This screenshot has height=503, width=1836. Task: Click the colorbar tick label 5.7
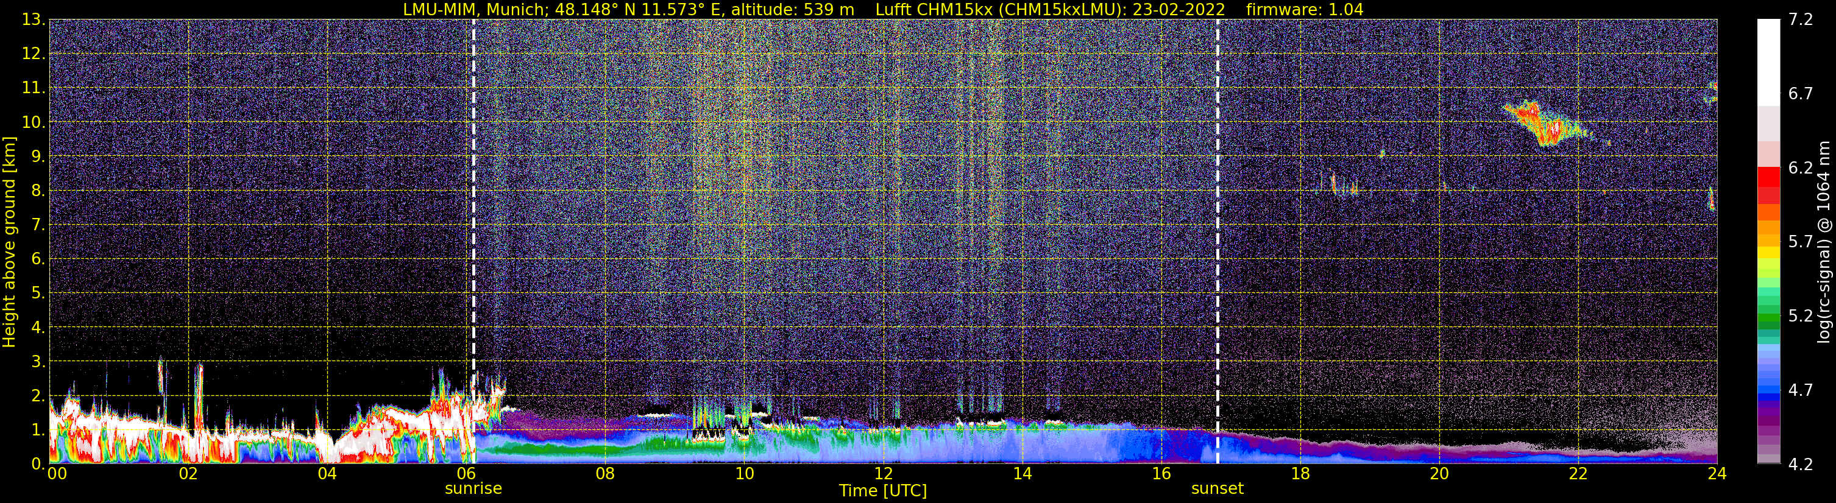[1801, 242]
